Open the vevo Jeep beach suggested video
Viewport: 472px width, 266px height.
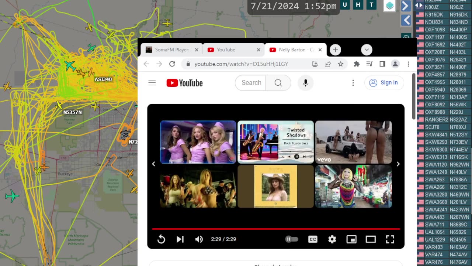pyautogui.click(x=353, y=142)
